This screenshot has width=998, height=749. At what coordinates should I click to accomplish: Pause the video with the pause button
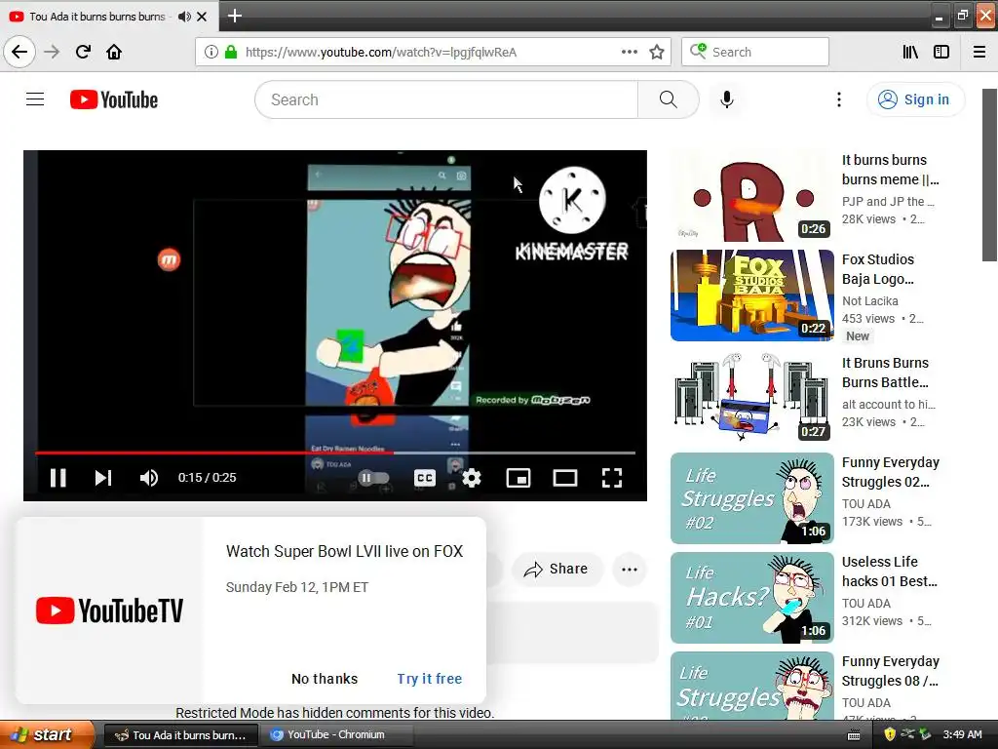tap(58, 478)
